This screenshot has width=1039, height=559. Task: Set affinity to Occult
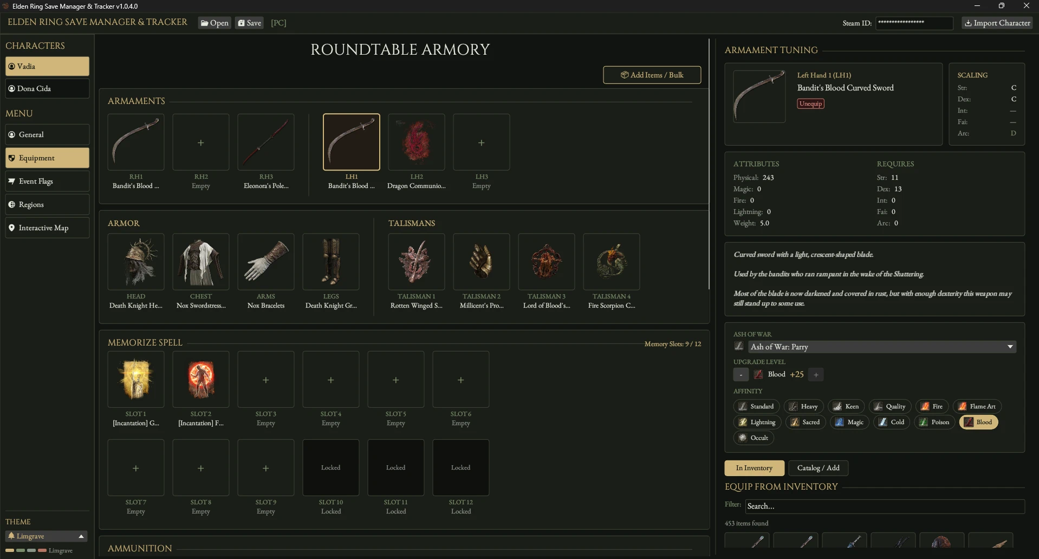click(754, 438)
